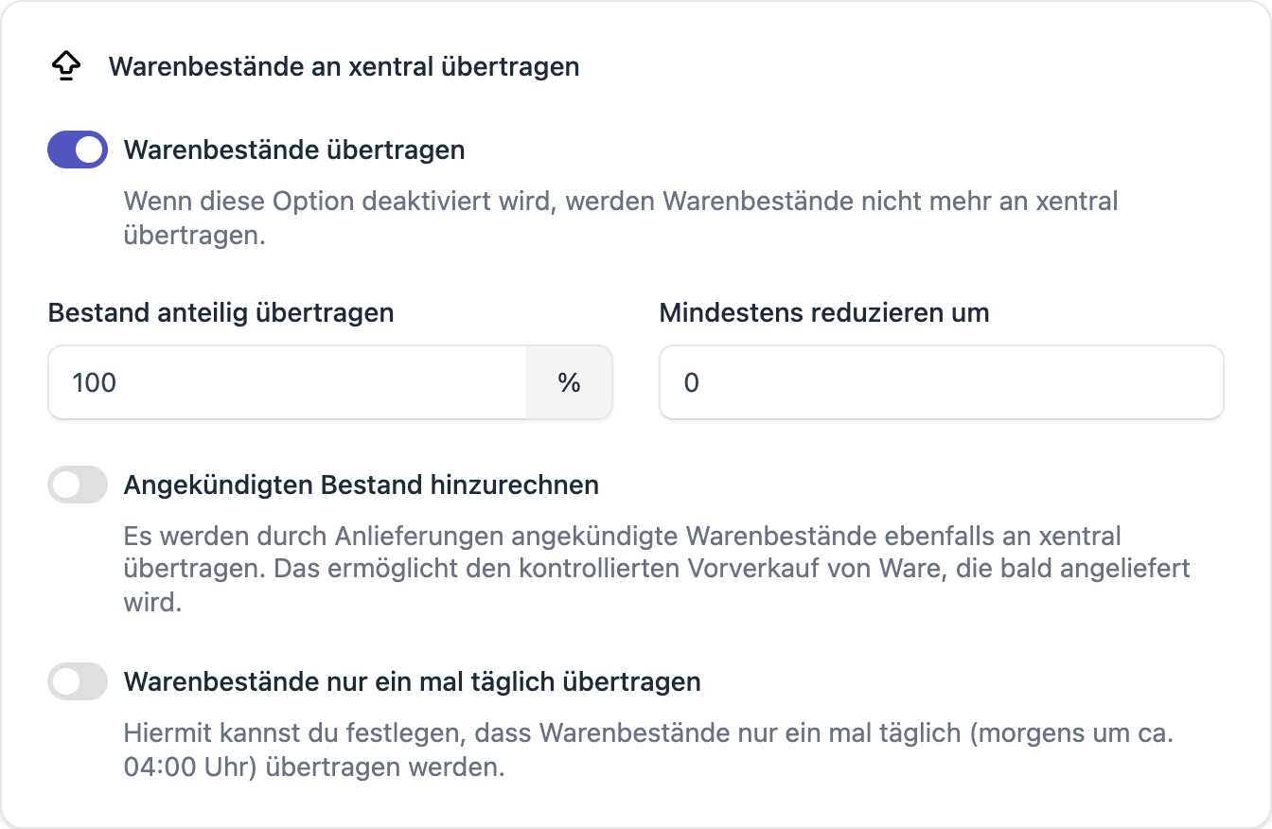Turn on Warenbestände nur ein mal täglich übertragen
This screenshot has height=829, width=1272.
click(x=78, y=681)
